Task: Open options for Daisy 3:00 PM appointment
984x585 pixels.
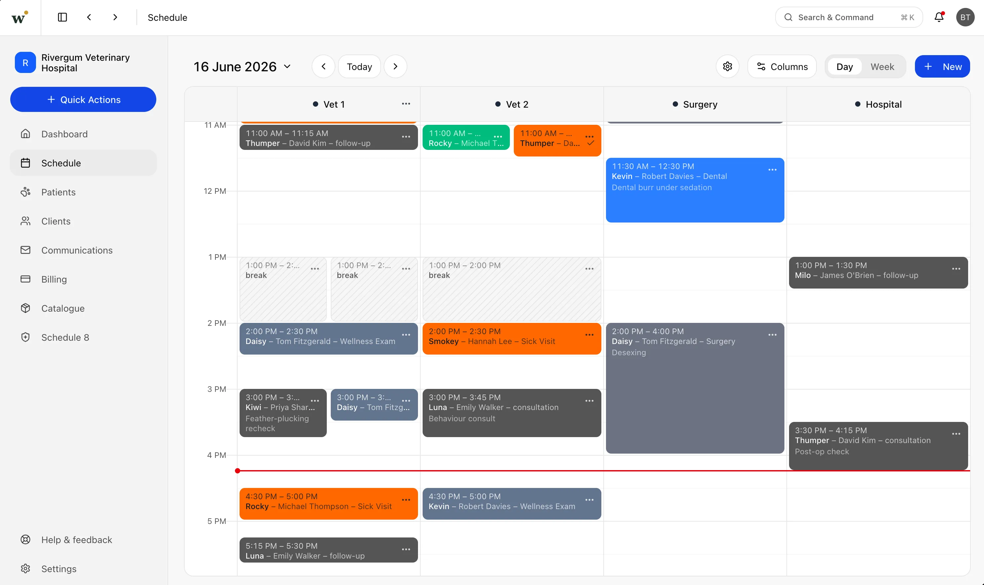Action: point(406,401)
